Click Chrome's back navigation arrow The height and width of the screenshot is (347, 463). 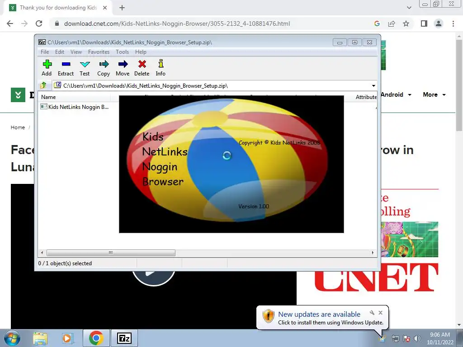point(10,23)
